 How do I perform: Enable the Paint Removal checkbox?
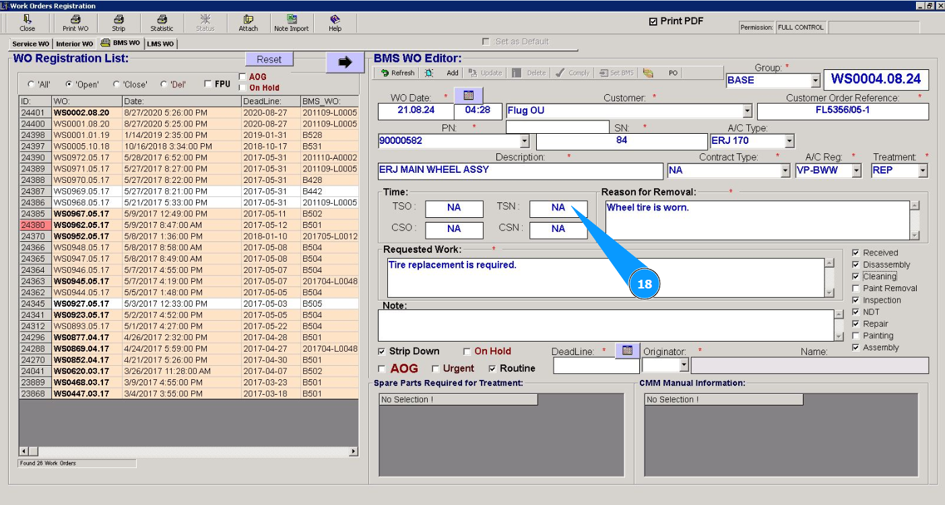coord(856,288)
